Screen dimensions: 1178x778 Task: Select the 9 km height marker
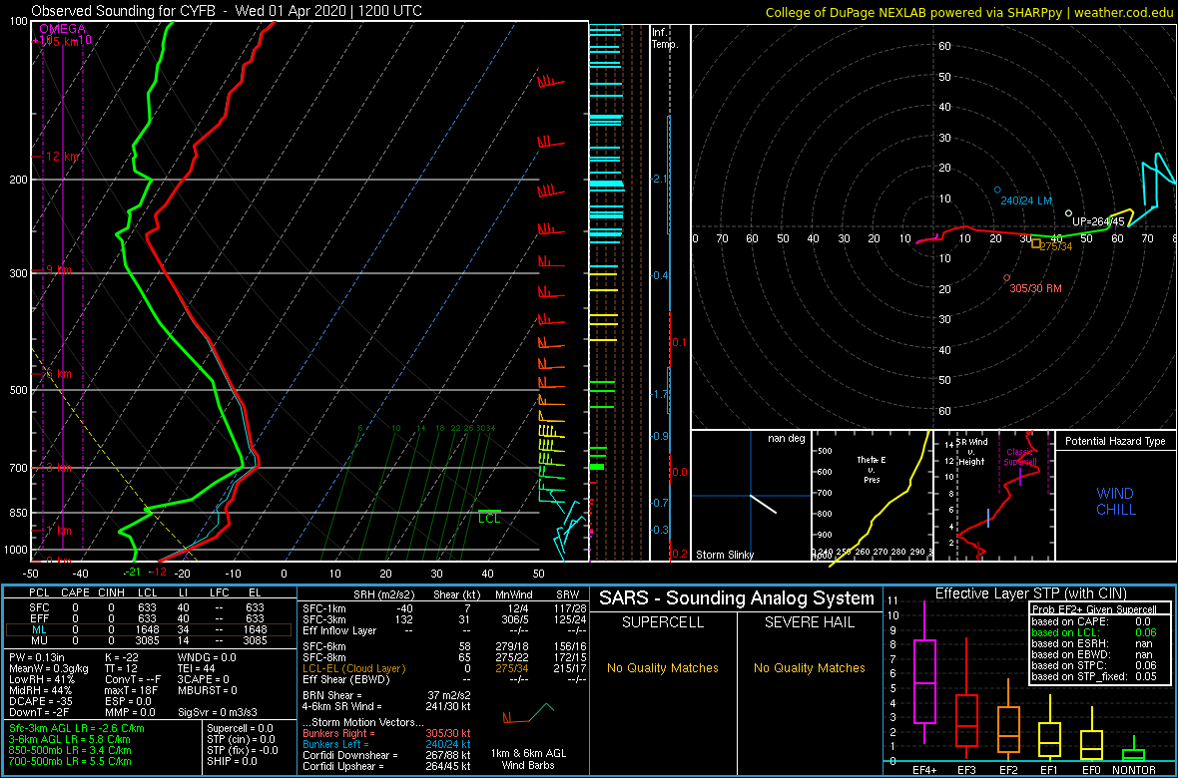pyautogui.click(x=57, y=270)
